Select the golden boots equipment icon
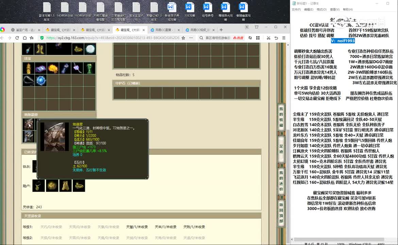Image resolution: width=398 pixels, height=245 pixels. [x=40, y=49]
